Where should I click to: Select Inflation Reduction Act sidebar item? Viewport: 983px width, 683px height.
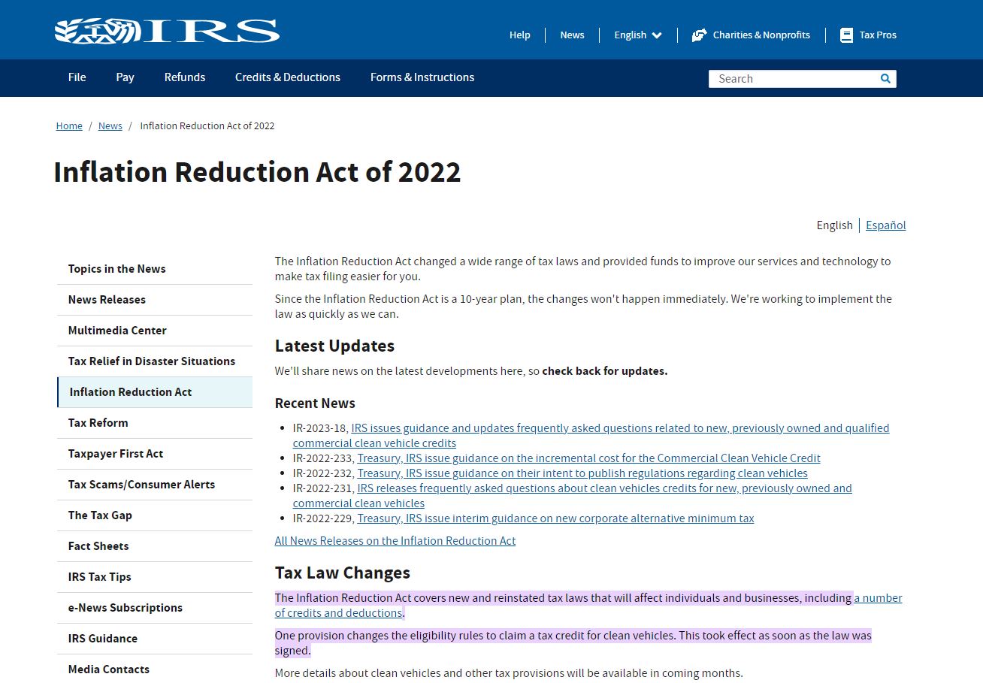tap(155, 392)
